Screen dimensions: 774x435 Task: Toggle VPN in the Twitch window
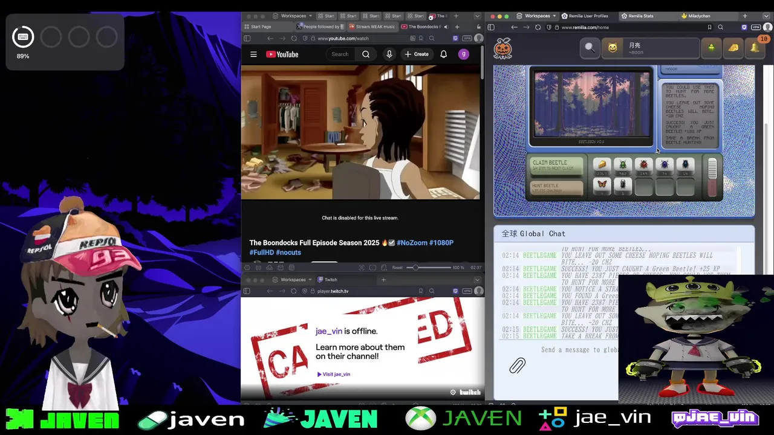467,291
